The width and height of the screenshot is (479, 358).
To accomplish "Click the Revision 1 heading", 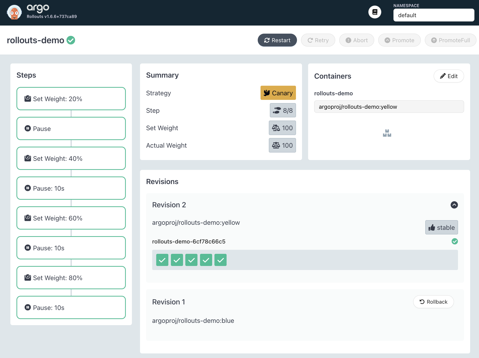I will 168,302.
